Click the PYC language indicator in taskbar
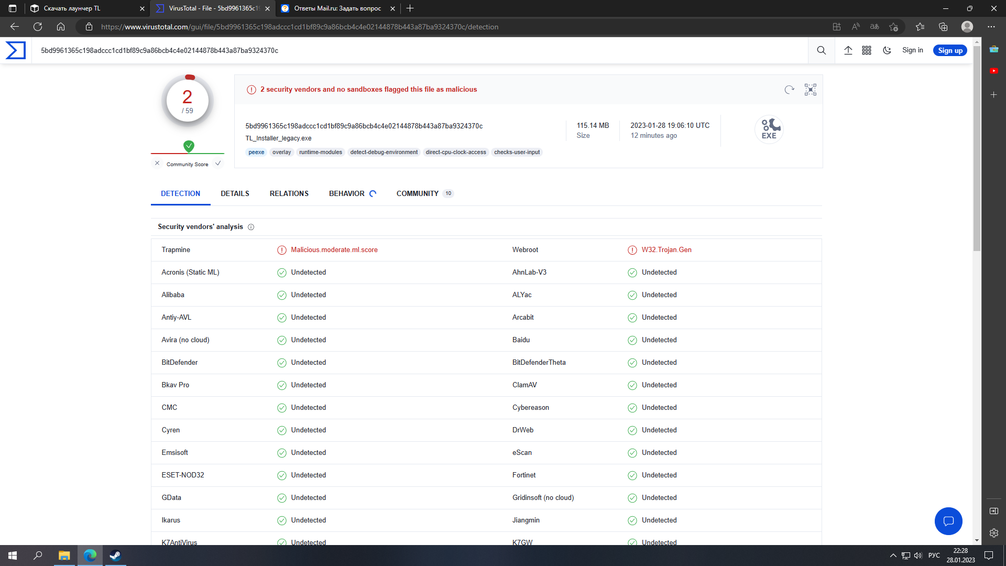 pyautogui.click(x=934, y=556)
